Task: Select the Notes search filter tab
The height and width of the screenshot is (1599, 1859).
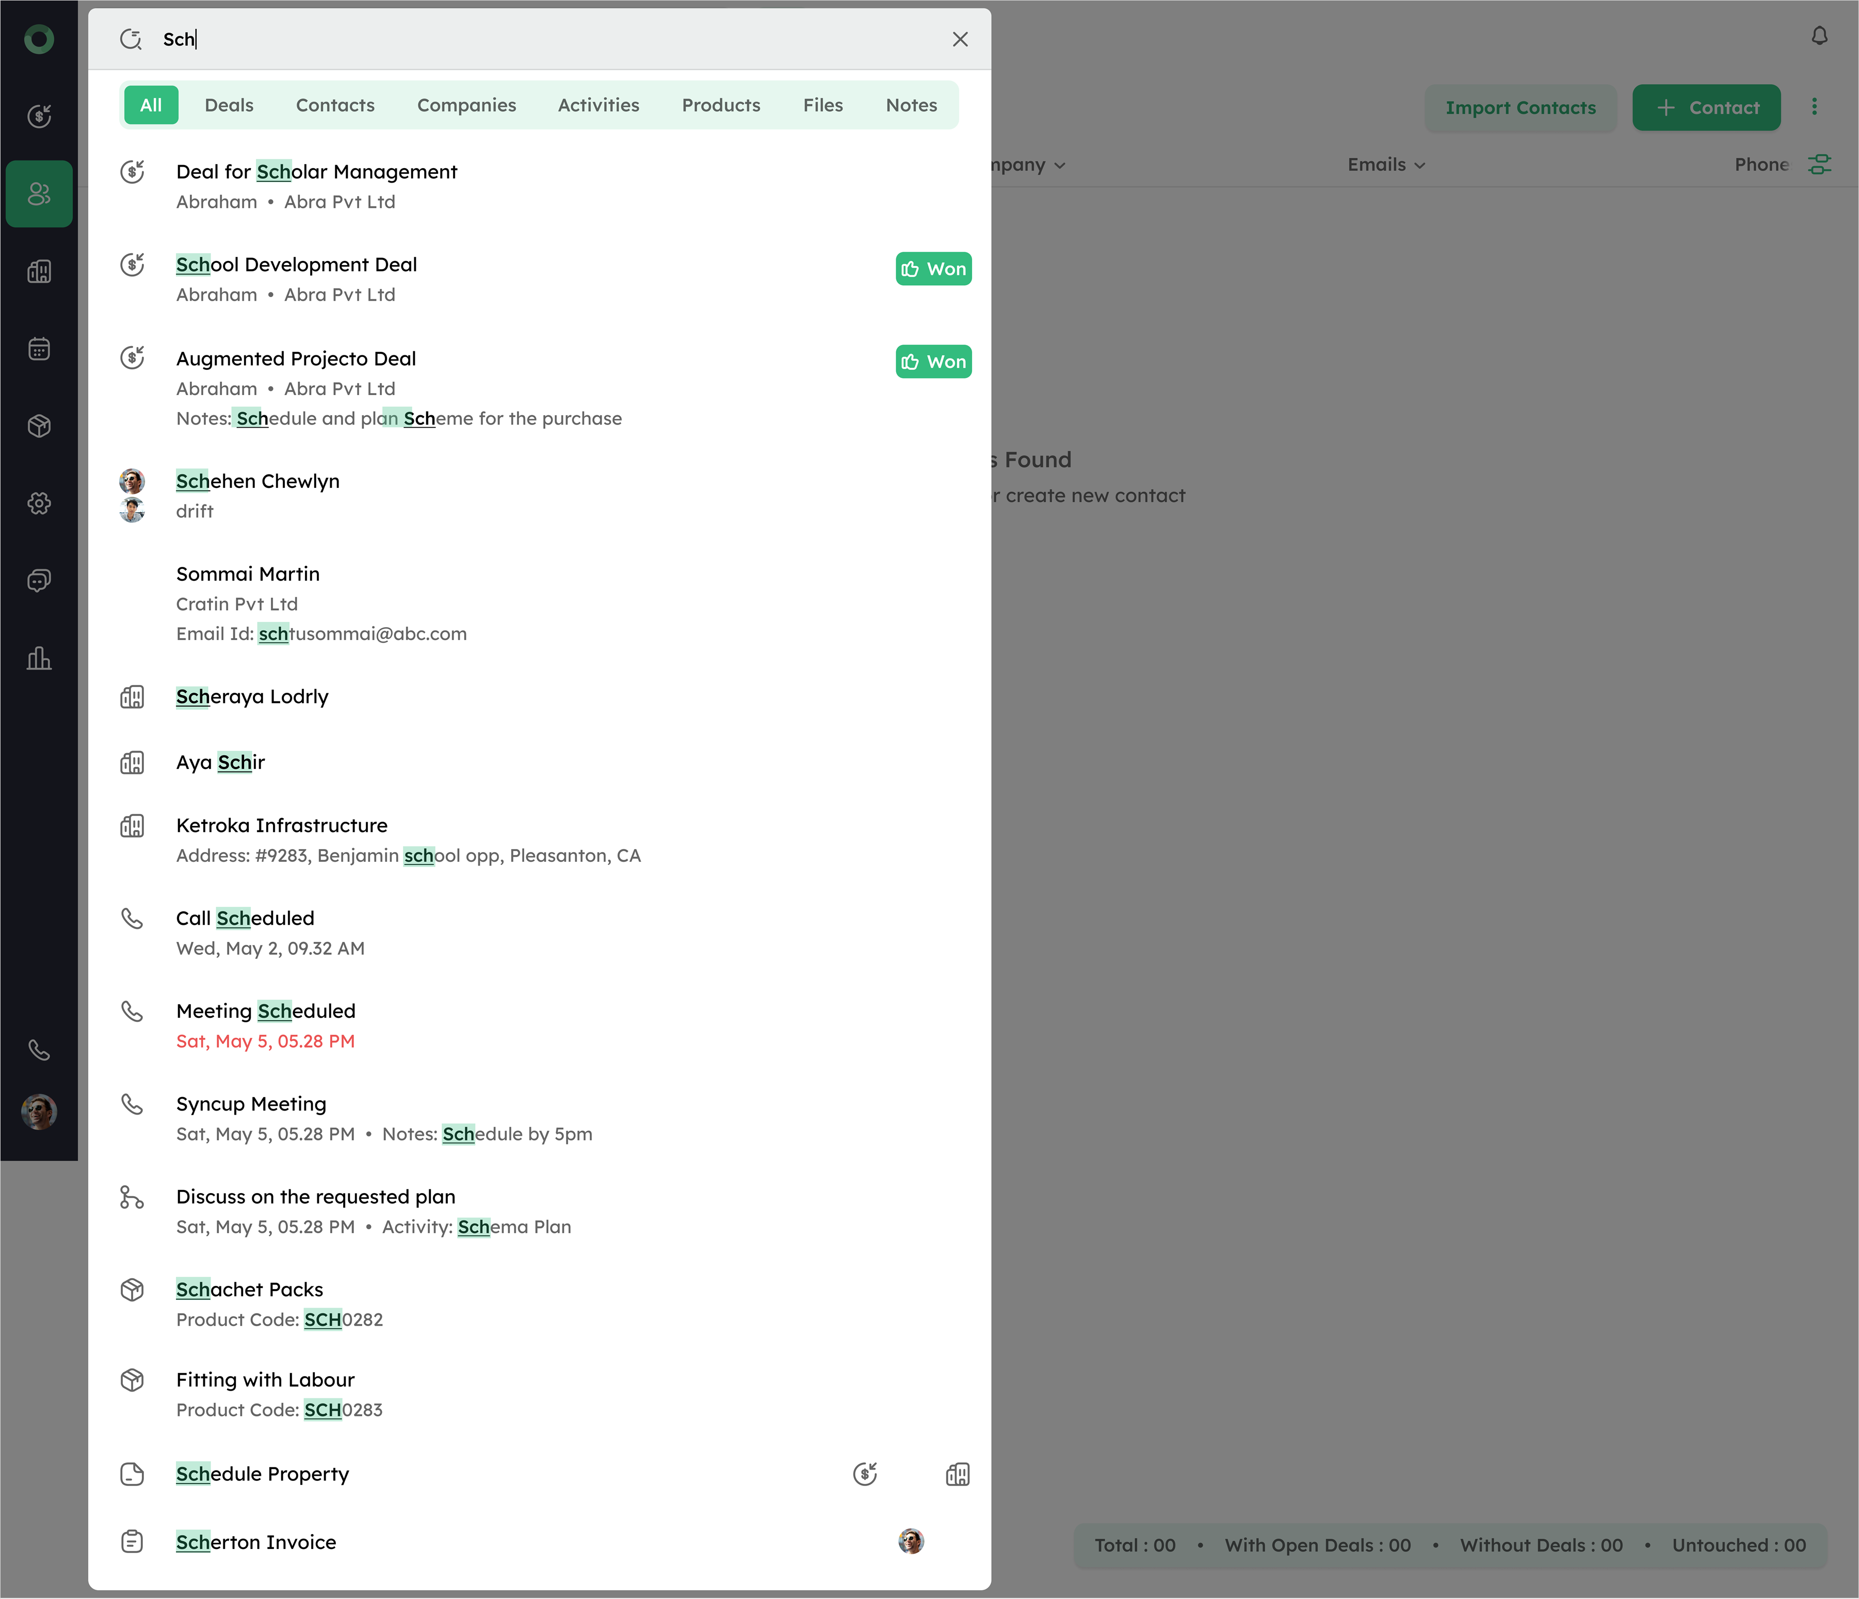Action: 911,105
